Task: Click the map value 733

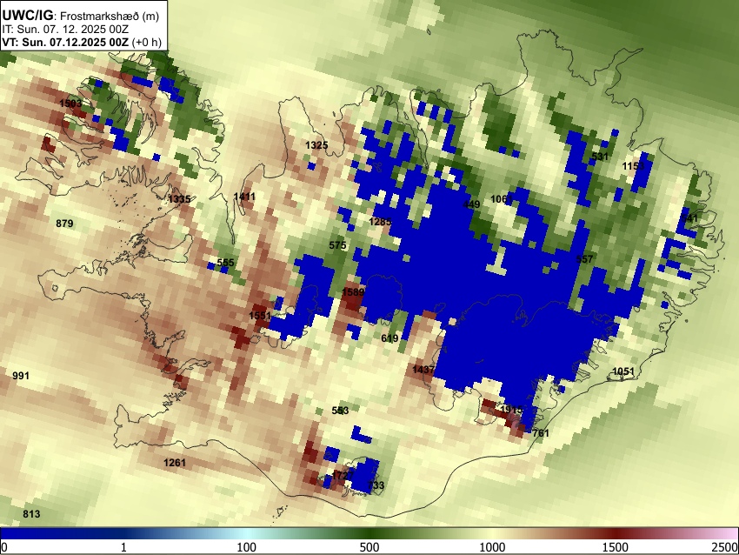Action: coord(376,485)
